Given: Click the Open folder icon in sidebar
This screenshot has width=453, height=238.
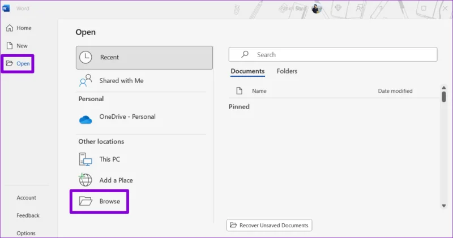Looking at the screenshot, I should tap(10, 63).
